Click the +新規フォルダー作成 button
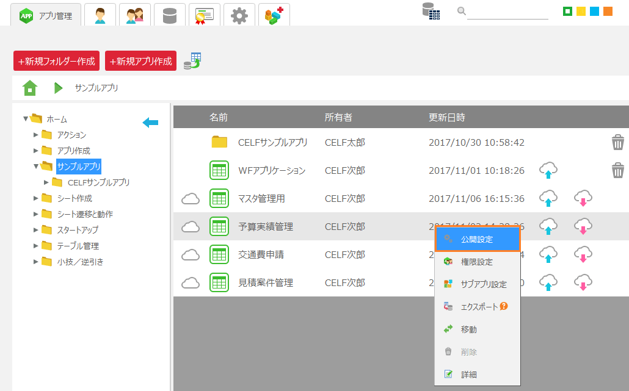629x391 pixels. click(56, 61)
